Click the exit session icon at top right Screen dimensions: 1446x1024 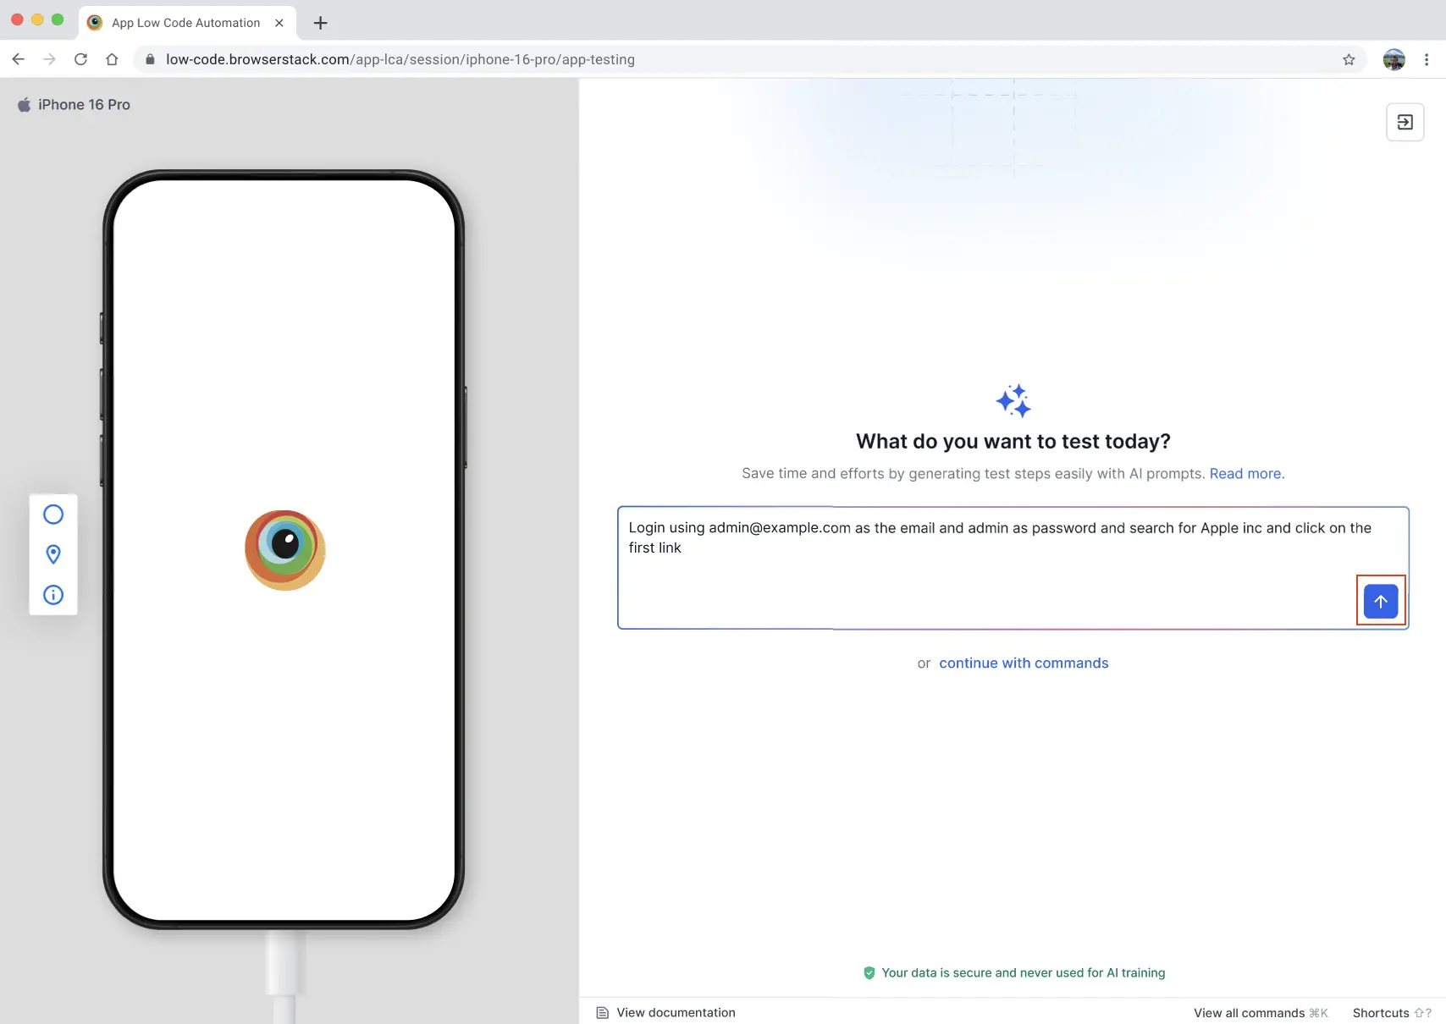tap(1405, 122)
